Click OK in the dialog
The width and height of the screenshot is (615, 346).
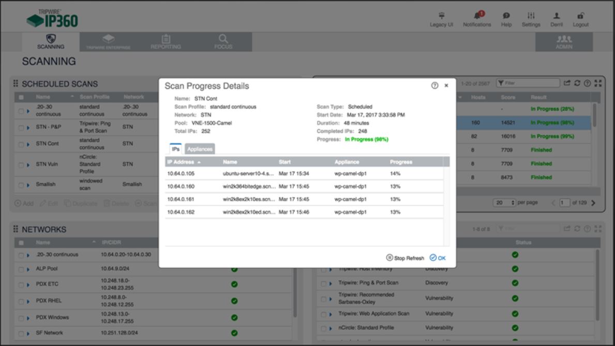tap(438, 258)
